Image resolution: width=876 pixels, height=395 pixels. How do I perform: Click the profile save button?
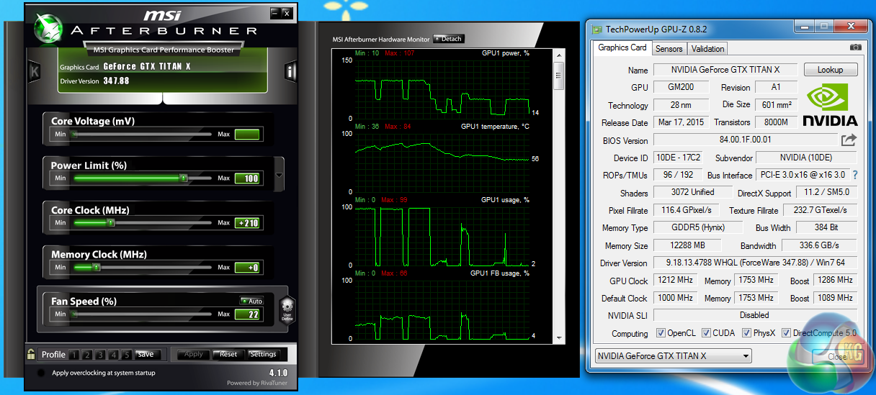(146, 354)
